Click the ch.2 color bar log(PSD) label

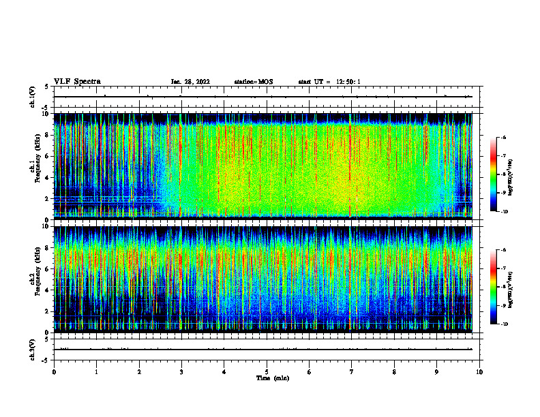point(511,290)
